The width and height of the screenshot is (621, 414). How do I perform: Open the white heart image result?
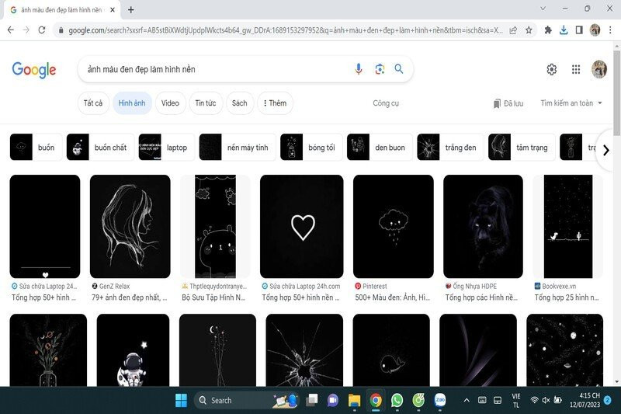(x=302, y=226)
